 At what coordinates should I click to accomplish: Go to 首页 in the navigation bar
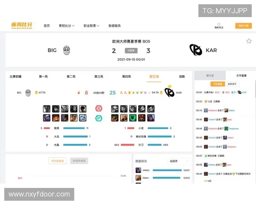[x=47, y=26]
